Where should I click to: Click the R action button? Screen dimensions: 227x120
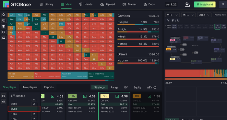(168, 20)
